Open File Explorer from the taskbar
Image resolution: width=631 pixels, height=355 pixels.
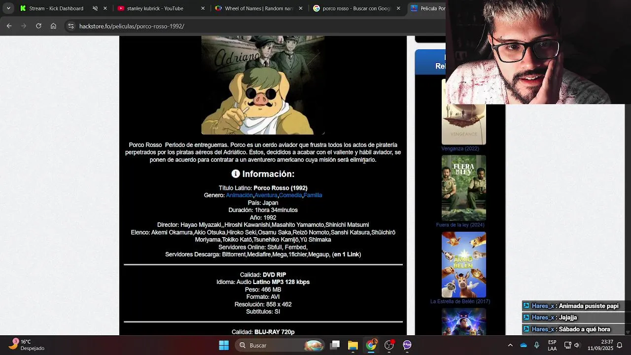pyautogui.click(x=353, y=345)
